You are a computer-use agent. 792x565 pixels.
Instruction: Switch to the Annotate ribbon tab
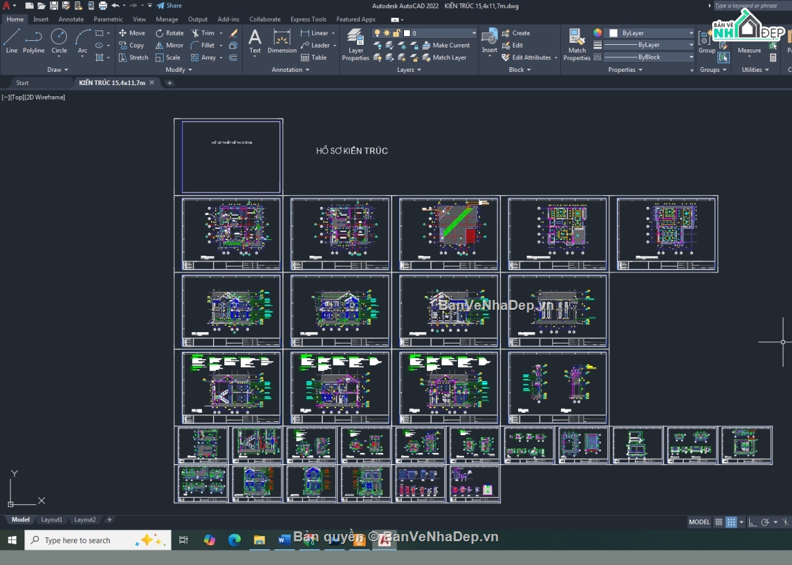71,19
